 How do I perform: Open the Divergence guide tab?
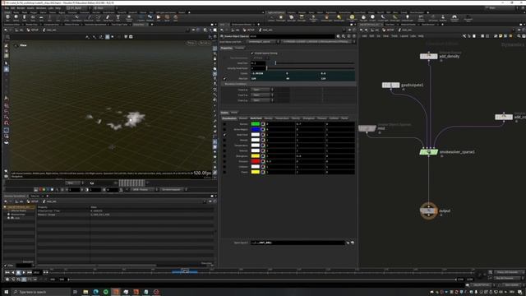click(x=309, y=118)
